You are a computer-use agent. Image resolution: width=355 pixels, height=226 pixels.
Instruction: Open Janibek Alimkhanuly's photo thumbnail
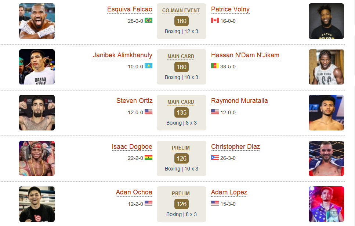coord(37,67)
